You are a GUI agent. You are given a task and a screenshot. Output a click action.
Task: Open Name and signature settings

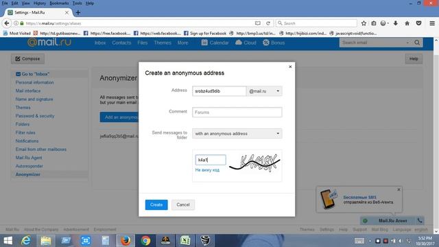pyautogui.click(x=34, y=99)
